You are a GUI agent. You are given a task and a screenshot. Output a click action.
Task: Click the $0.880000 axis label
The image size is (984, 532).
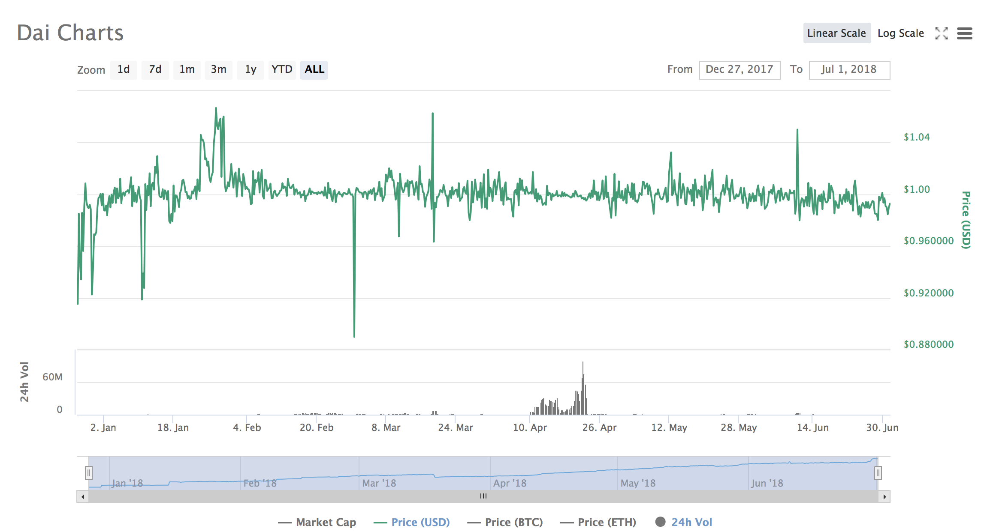(929, 344)
